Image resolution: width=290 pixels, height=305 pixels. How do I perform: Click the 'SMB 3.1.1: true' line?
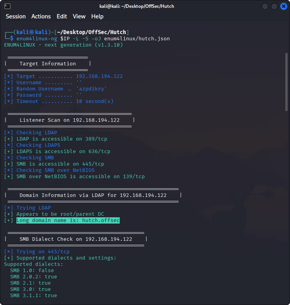(x=34, y=296)
